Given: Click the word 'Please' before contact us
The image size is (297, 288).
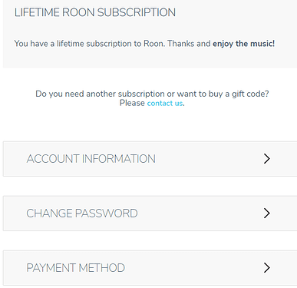Looking at the screenshot, I should coord(132,103).
